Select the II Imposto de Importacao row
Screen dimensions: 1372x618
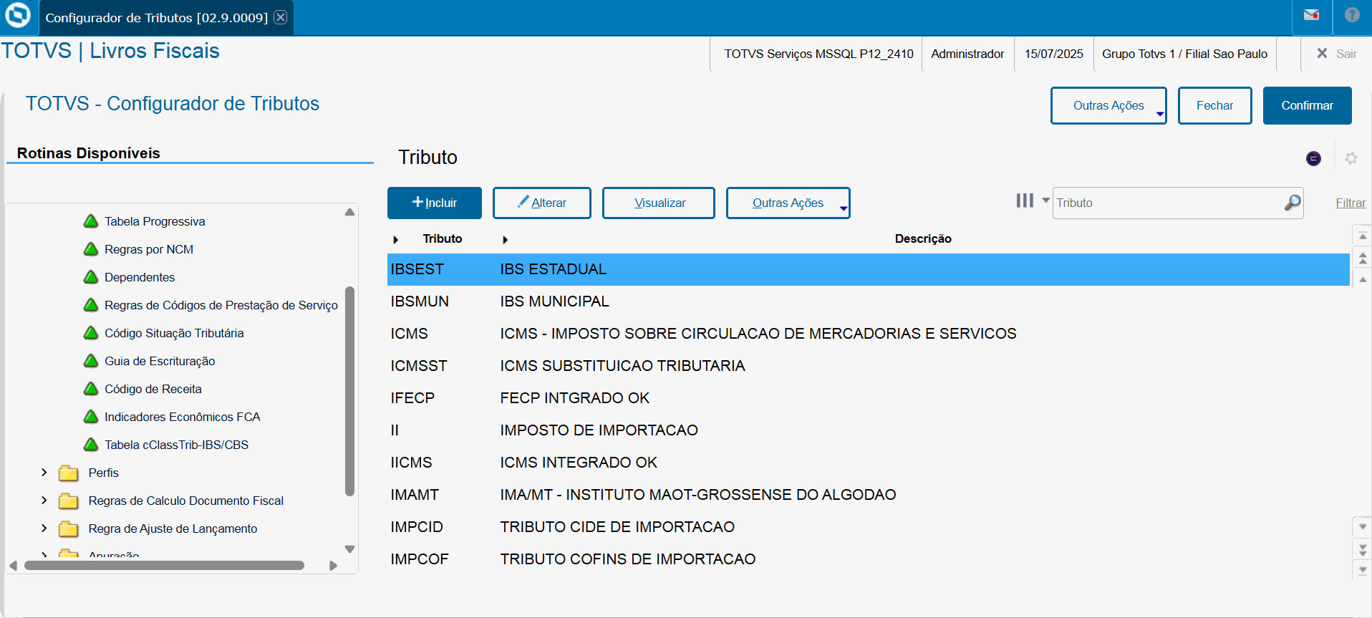(868, 430)
